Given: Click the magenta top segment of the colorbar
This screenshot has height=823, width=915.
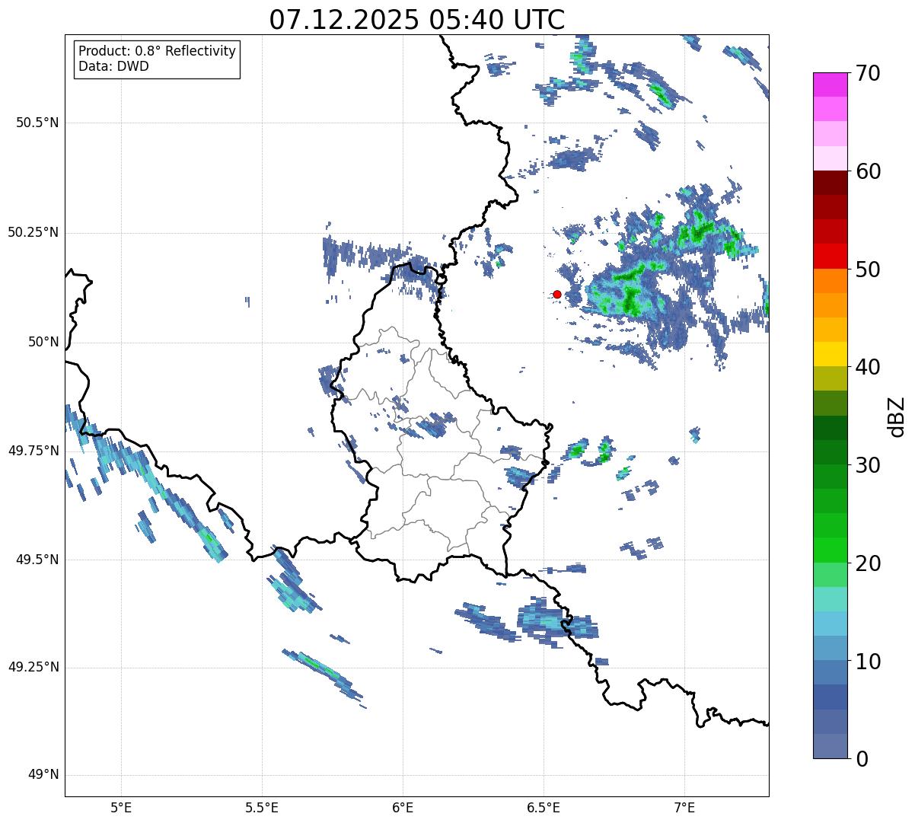Looking at the screenshot, I should [x=831, y=85].
